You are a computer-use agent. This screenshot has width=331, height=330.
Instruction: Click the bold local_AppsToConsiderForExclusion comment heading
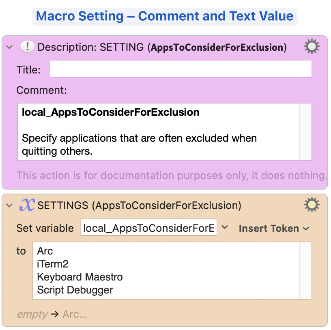(x=110, y=112)
